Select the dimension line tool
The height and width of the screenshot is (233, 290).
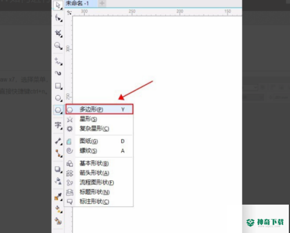58,141
